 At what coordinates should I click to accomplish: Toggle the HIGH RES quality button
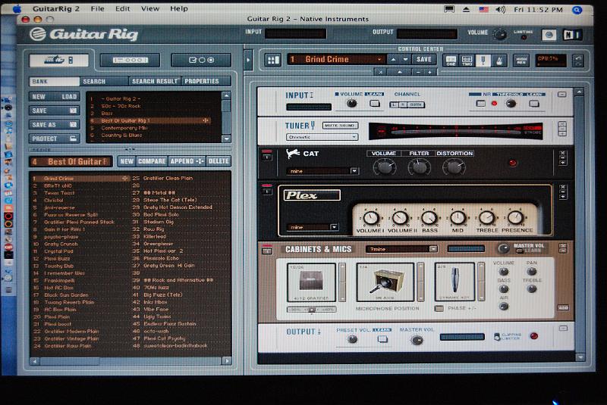[521, 61]
